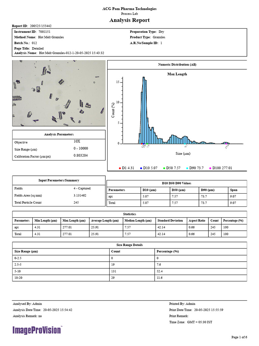This screenshot has height=346, width=259.
Task: Click the Max Length chart title
Action: click(177, 74)
